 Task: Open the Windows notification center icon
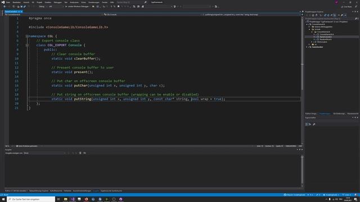coord(355,199)
